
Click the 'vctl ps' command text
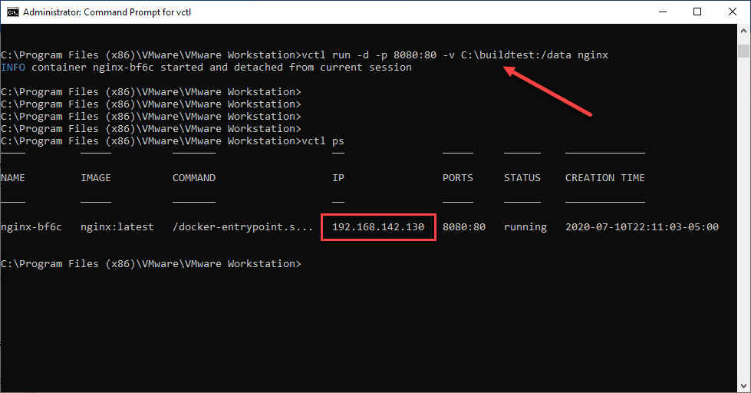[x=323, y=141]
